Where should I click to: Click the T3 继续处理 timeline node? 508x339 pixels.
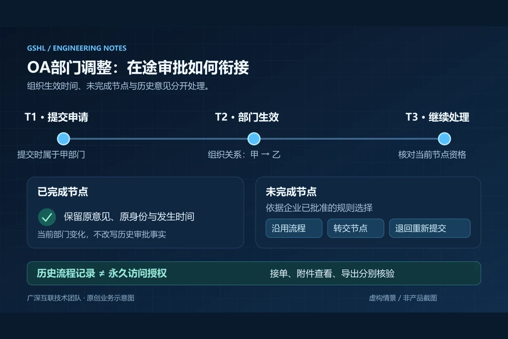(444, 139)
